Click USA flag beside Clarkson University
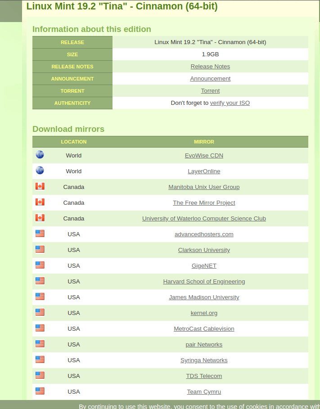Image resolution: width=320 pixels, height=409 pixels. tap(40, 249)
